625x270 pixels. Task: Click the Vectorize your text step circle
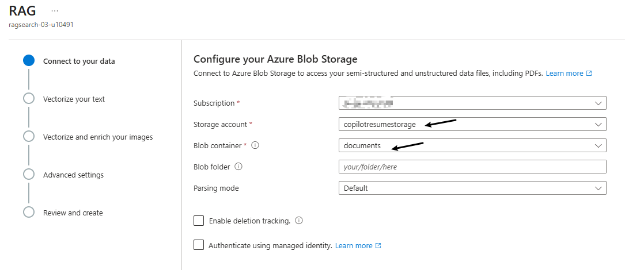[29, 99]
